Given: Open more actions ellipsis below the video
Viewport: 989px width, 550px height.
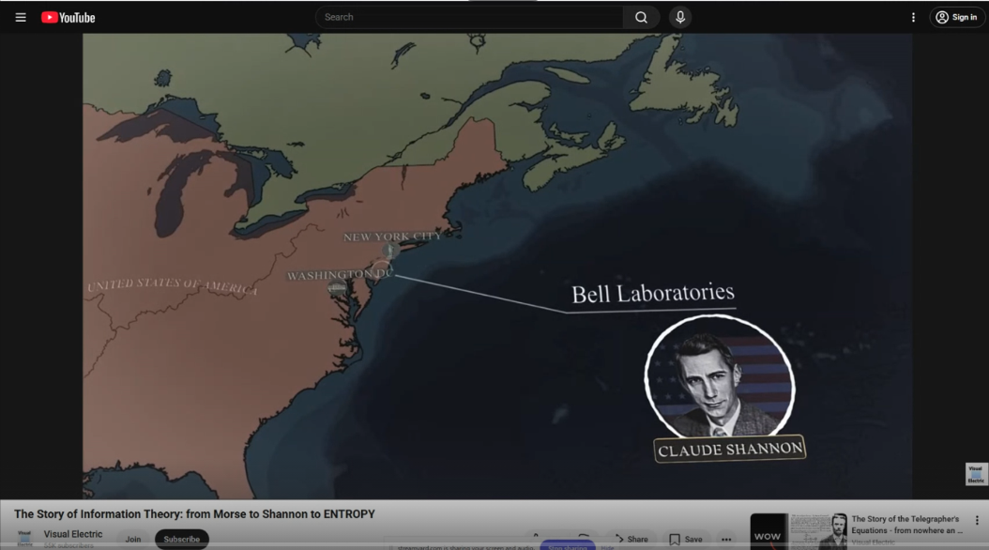Looking at the screenshot, I should 726,540.
